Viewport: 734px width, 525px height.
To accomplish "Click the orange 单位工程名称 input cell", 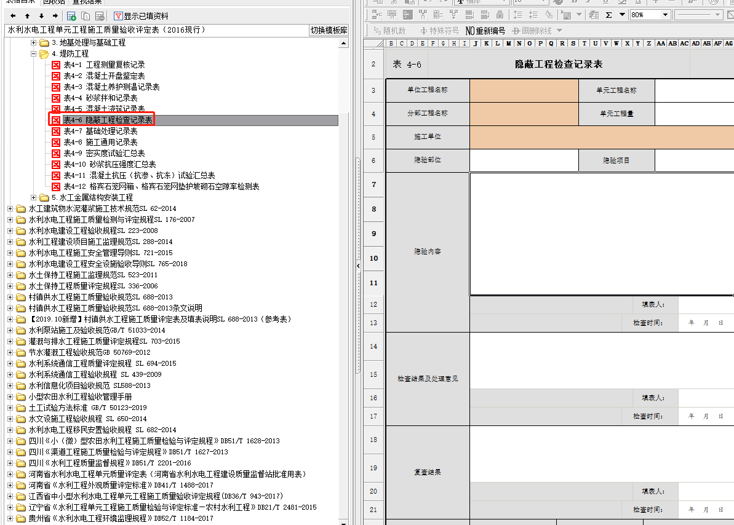I will pos(524,90).
